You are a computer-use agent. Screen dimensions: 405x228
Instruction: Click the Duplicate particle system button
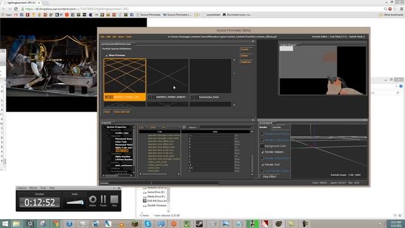click(246, 62)
